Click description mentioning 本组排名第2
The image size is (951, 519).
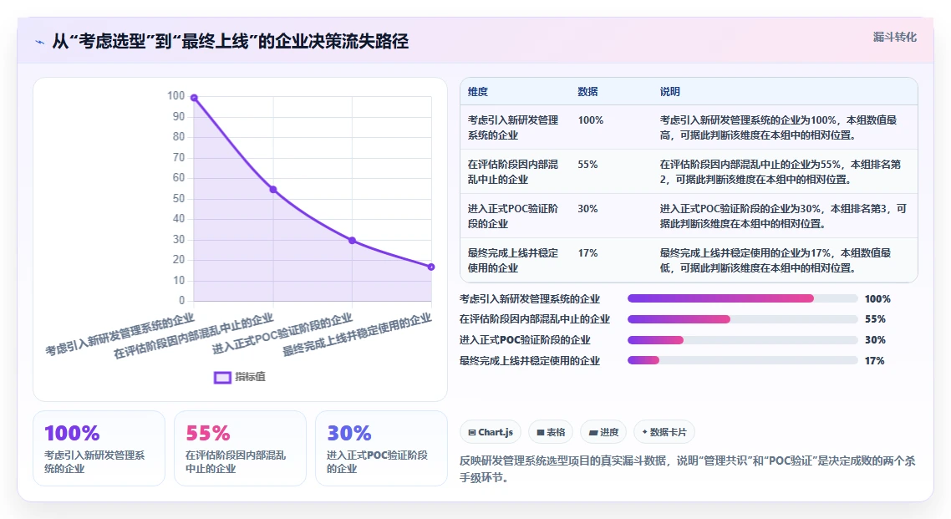(781, 171)
